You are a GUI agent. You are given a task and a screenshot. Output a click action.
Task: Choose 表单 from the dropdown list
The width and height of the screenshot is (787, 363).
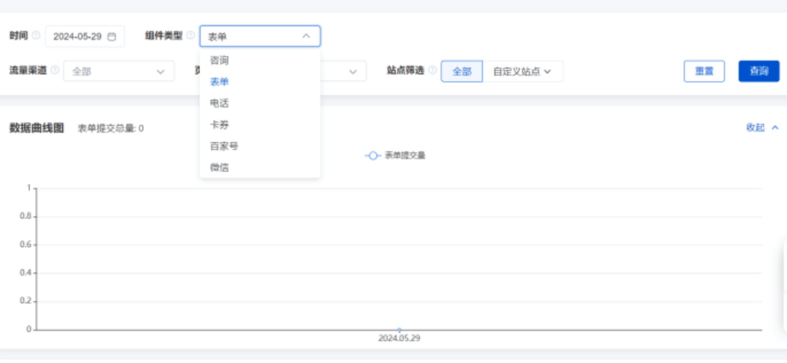219,82
